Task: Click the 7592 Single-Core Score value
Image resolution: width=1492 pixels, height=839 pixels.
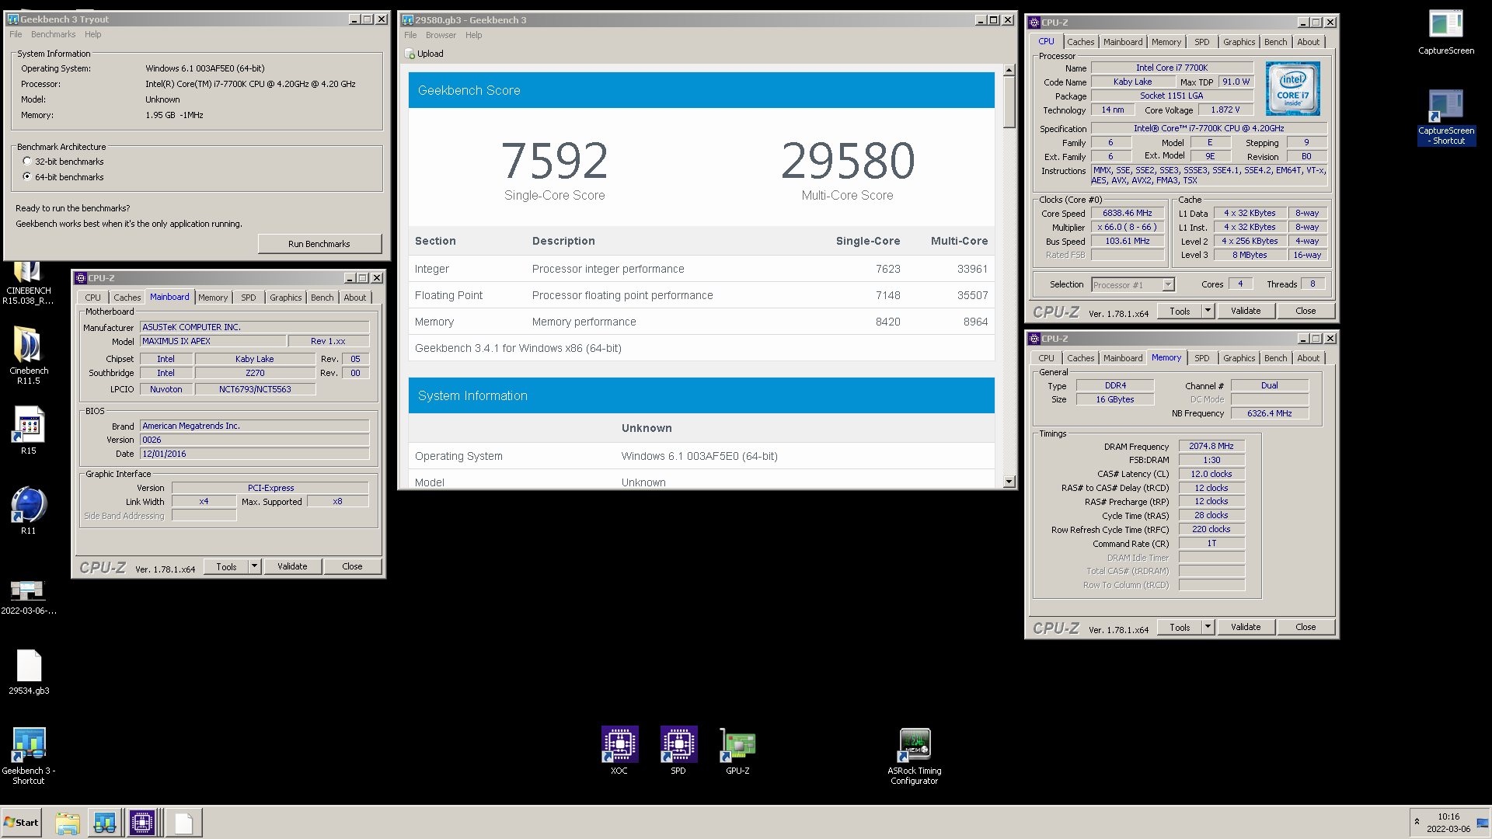Action: [554, 161]
